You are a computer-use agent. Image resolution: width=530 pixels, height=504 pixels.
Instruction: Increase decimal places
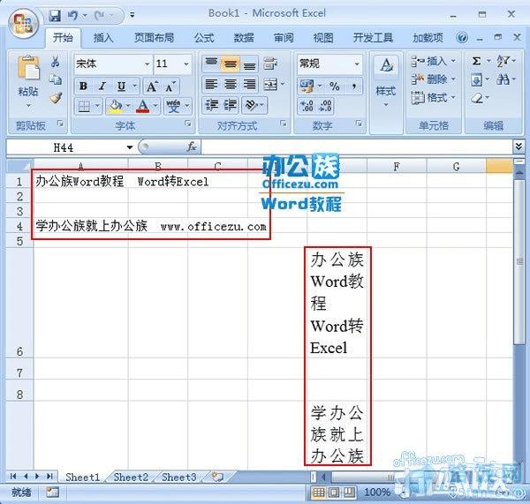pos(307,106)
